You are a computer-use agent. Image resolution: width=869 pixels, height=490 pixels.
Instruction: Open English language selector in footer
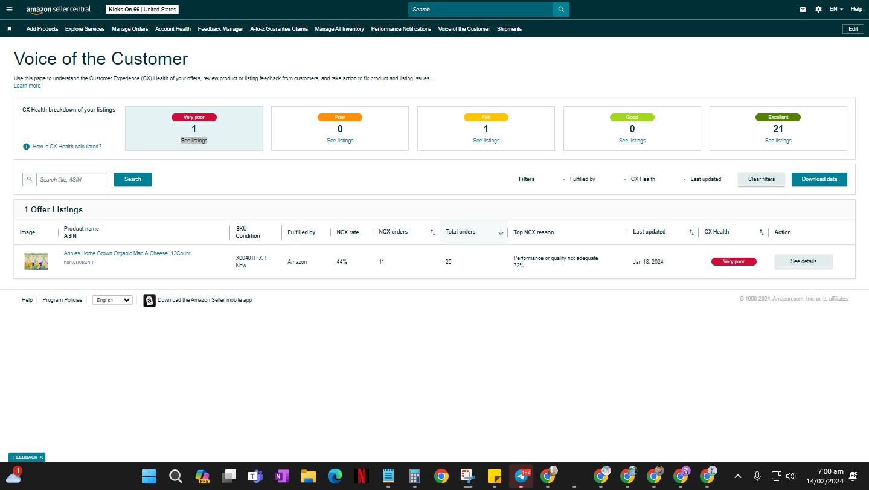[x=112, y=300]
